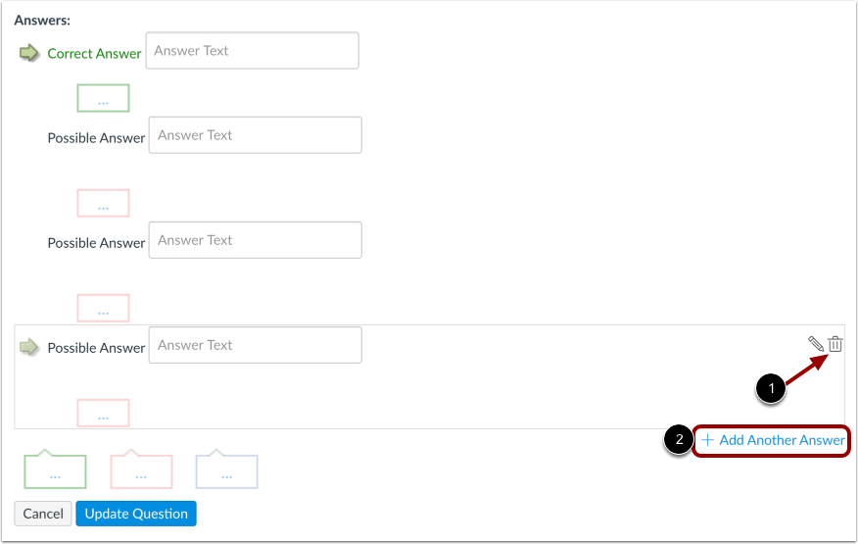Viewport: 858px width, 544px height.
Task: Open pink comment box under second Possible Answer
Action: pyautogui.click(x=103, y=308)
